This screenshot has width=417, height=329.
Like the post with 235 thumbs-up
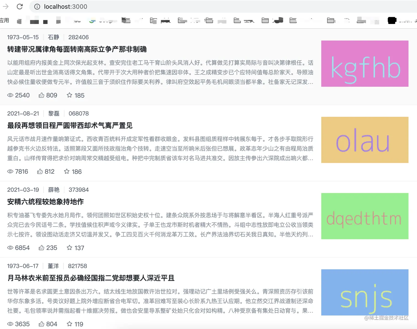point(41,248)
